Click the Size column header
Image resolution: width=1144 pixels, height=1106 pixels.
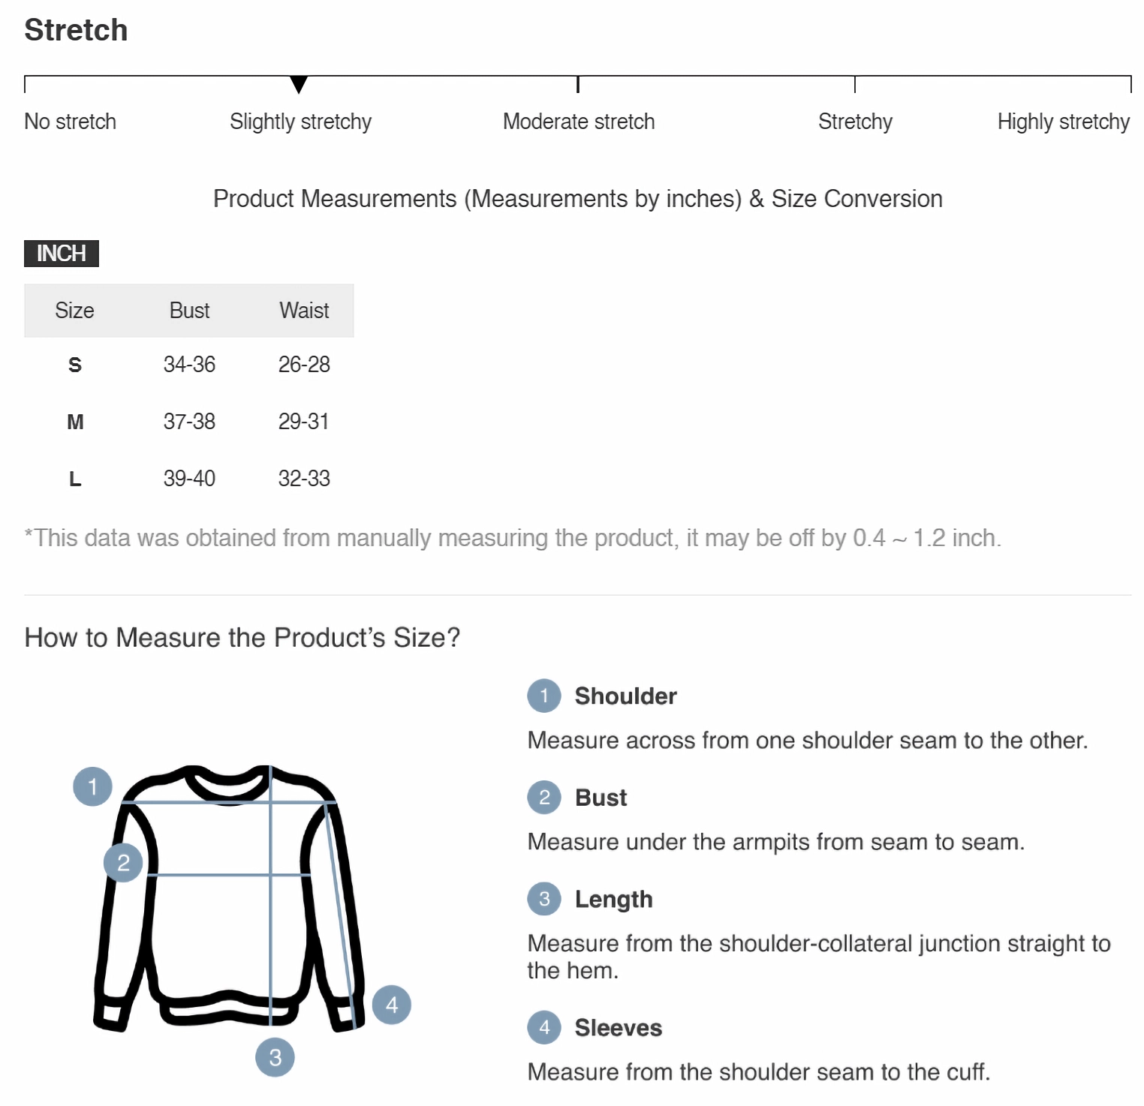(74, 311)
